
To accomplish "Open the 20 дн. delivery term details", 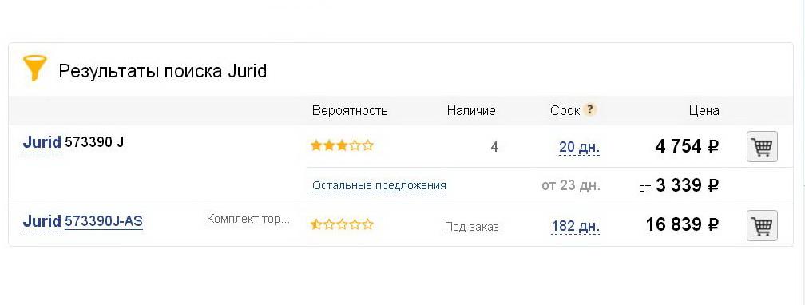I will coord(579,148).
